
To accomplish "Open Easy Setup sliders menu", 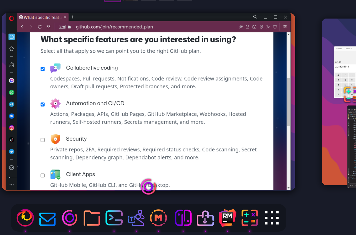I will [x=285, y=27].
